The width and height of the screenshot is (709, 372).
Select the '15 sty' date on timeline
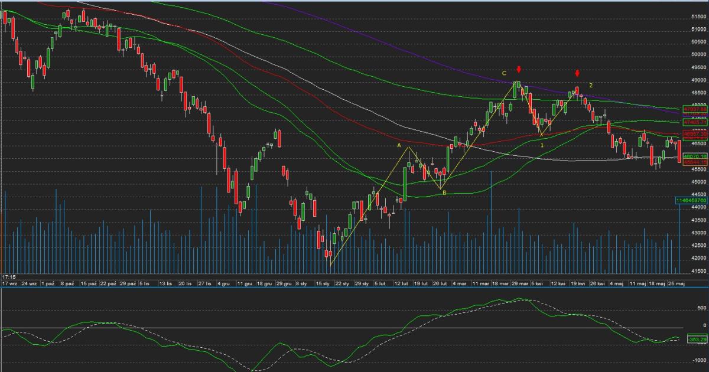pos(322,284)
